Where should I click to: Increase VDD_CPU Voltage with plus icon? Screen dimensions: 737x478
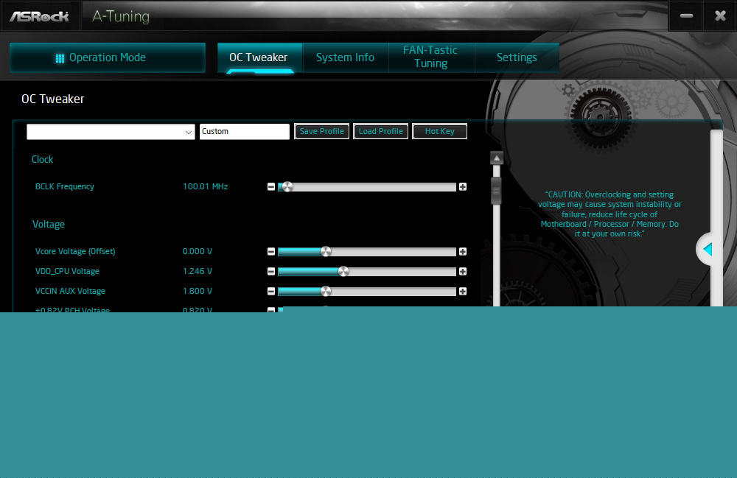[463, 271]
